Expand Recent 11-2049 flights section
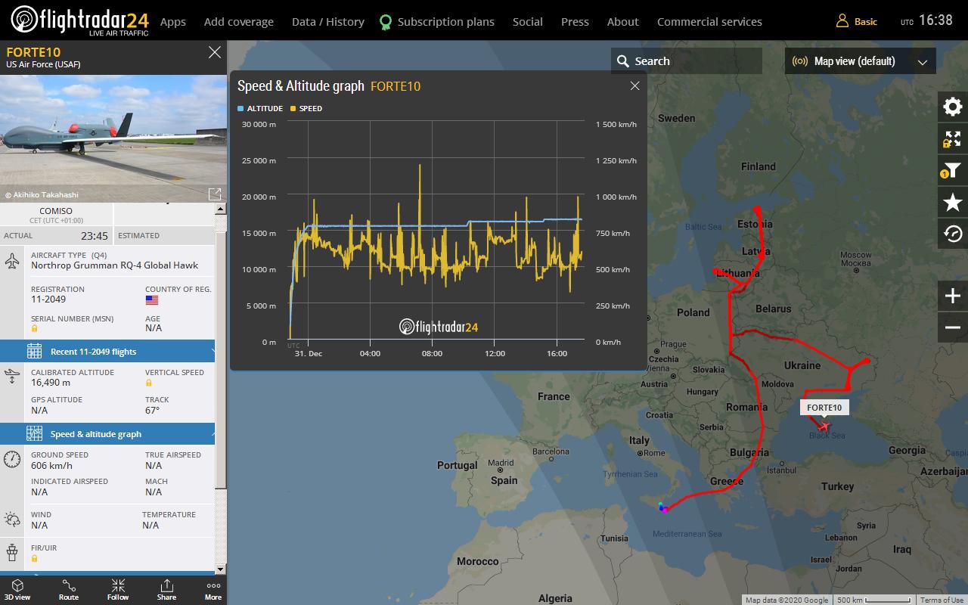968x605 pixels. pos(107,351)
